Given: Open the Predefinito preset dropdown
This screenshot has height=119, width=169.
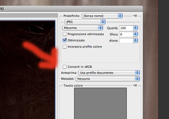Looking at the screenshot, I should pos(103,16).
